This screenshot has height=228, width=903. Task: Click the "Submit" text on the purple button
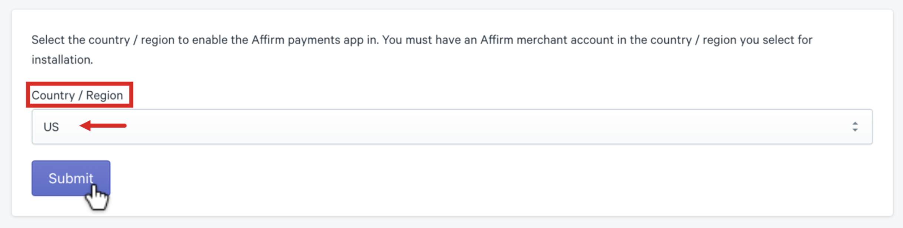pyautogui.click(x=71, y=178)
